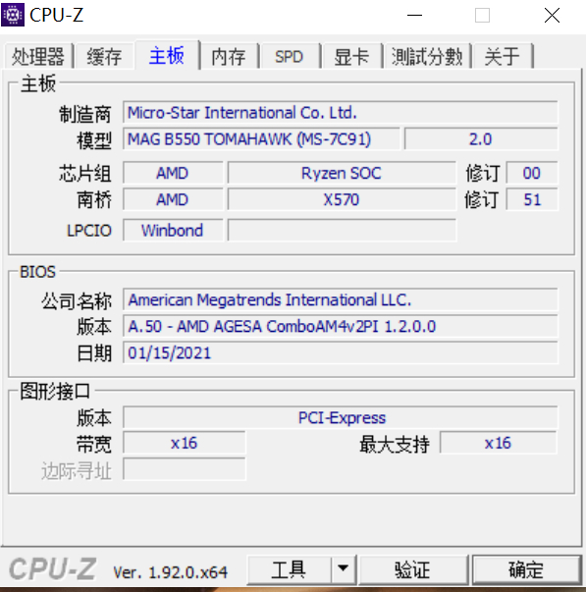
Task: Select the 内存 tab
Action: pos(229,57)
